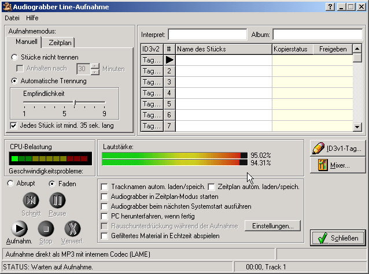This screenshot has width=369, height=274.
Task: Click the lower Lautstärke level bar
Action: click(x=175, y=162)
